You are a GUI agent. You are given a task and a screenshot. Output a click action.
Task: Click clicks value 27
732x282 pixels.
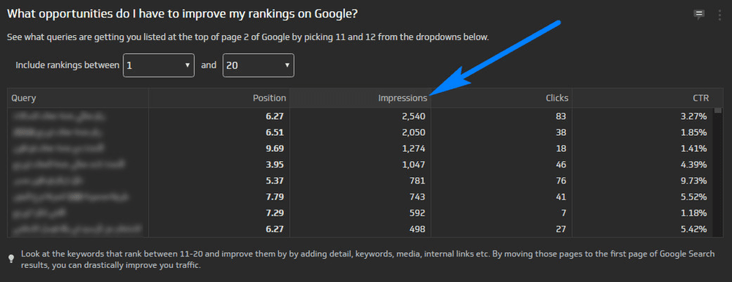pyautogui.click(x=561, y=229)
